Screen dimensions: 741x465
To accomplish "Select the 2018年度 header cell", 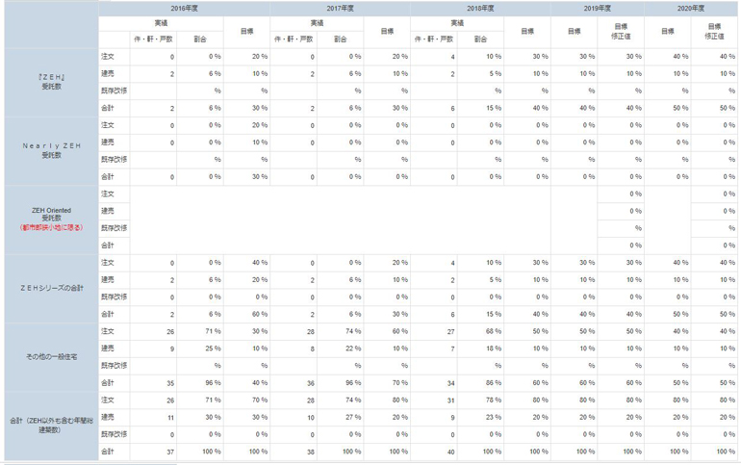I will click(480, 9).
